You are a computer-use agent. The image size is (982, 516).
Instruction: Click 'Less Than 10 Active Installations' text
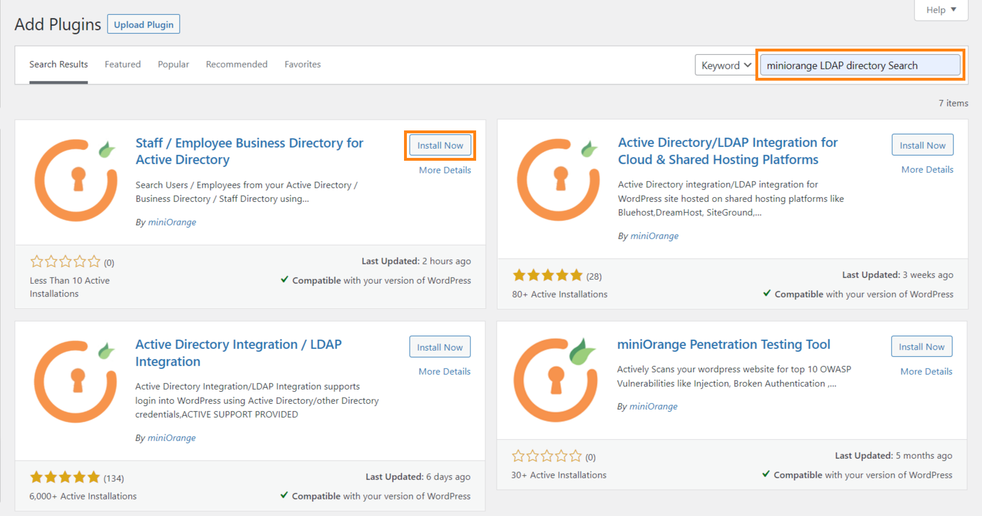click(x=70, y=287)
